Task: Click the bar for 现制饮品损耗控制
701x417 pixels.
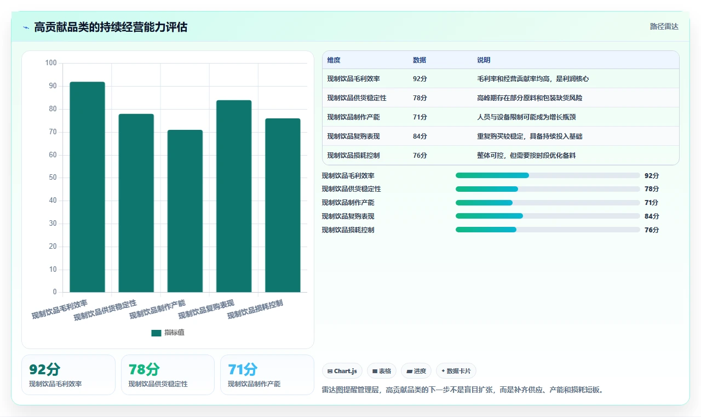Action: pos(283,205)
